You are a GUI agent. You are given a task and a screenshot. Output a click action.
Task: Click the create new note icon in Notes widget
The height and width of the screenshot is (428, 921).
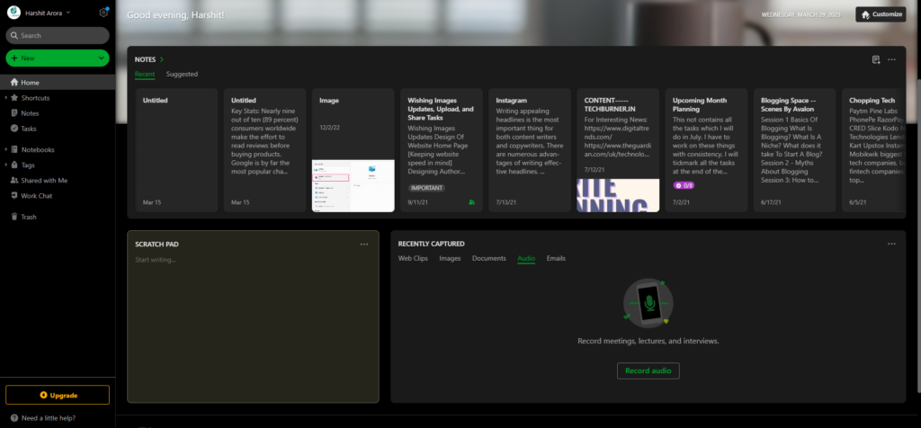tap(876, 59)
